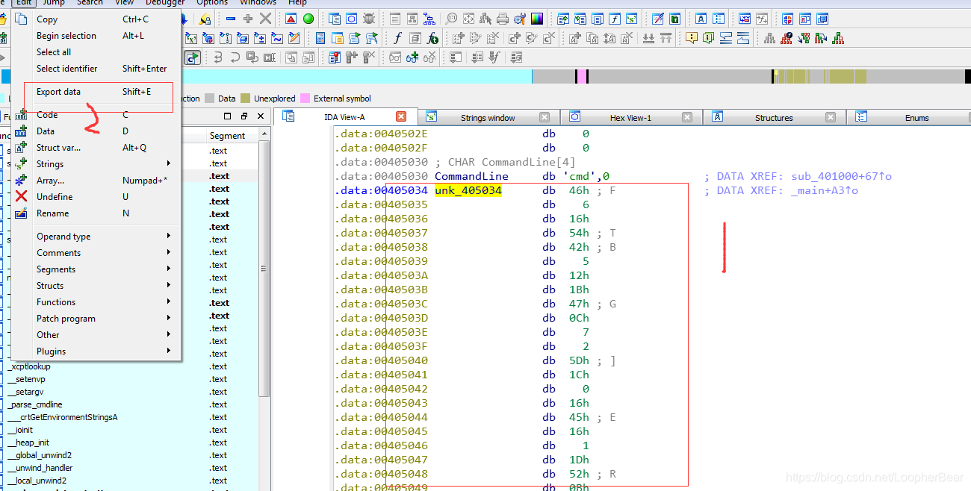The image size is (971, 491).
Task: Select __heap_init in functions list
Action: (x=28, y=442)
